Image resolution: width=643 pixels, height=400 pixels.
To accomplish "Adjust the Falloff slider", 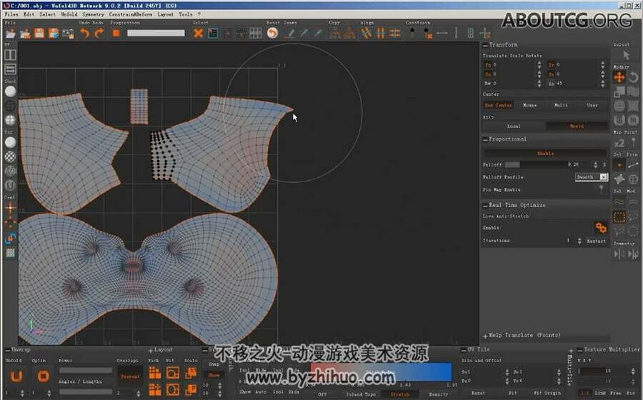I will coord(536,164).
